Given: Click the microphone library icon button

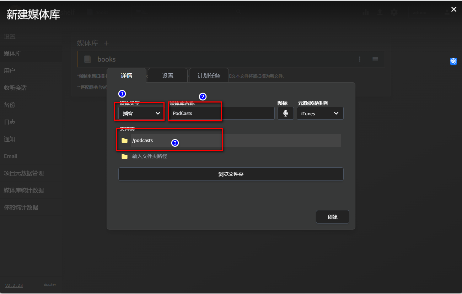Looking at the screenshot, I should pyautogui.click(x=285, y=113).
